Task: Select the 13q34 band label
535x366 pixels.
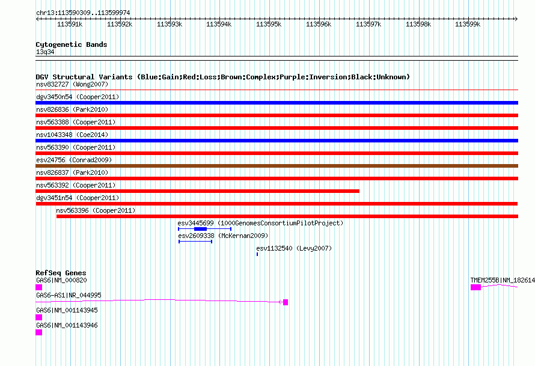Action: pos(45,52)
